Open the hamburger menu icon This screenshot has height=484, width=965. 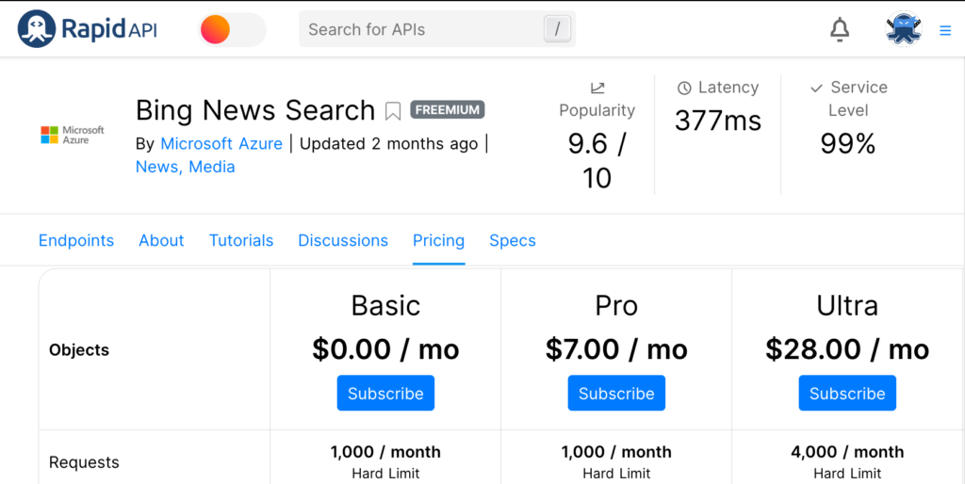945,30
